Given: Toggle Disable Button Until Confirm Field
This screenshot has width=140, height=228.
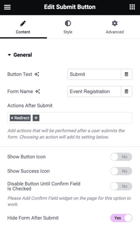Looking at the screenshot, I should point(121,186).
